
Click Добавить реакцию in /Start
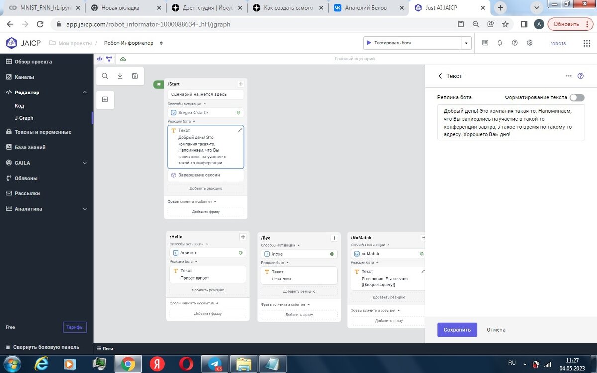(x=205, y=188)
